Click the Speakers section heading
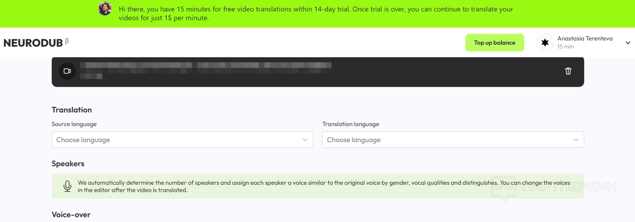This screenshot has width=635, height=222. tap(68, 164)
